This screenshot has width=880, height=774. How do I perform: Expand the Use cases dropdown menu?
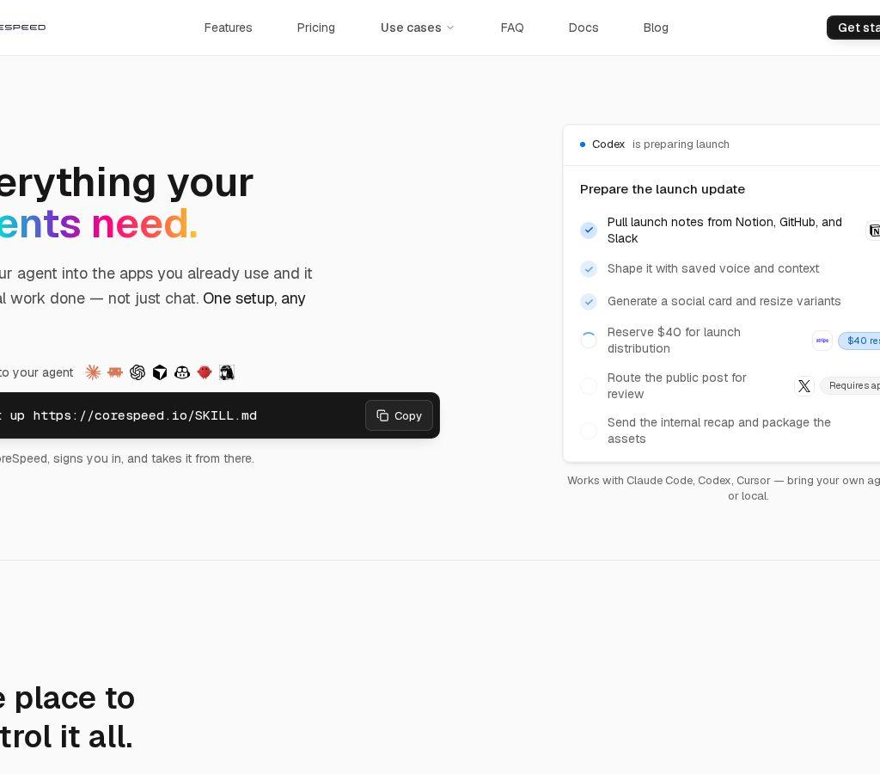pyautogui.click(x=417, y=28)
